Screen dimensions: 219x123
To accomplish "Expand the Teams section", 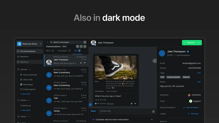I will [29, 117].
